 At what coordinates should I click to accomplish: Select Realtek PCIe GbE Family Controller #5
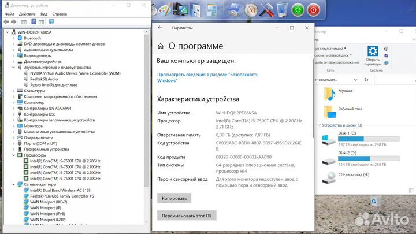pos(62,196)
